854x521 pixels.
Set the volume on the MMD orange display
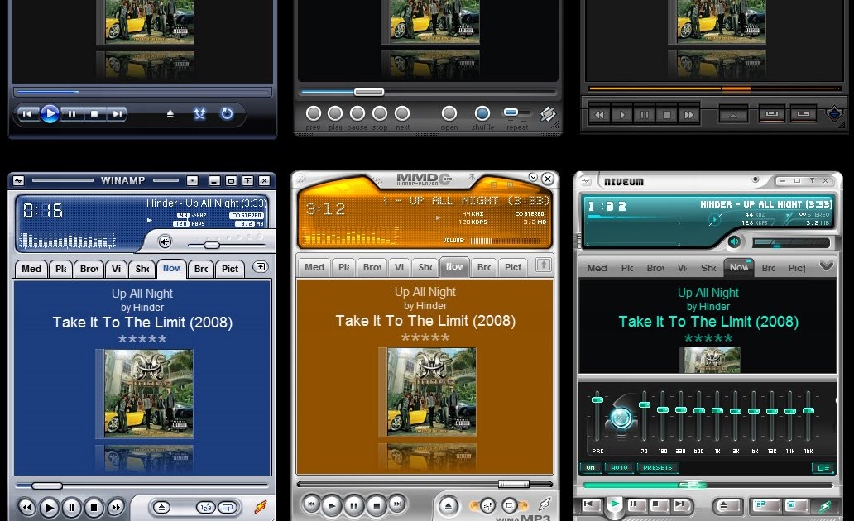click(x=505, y=241)
